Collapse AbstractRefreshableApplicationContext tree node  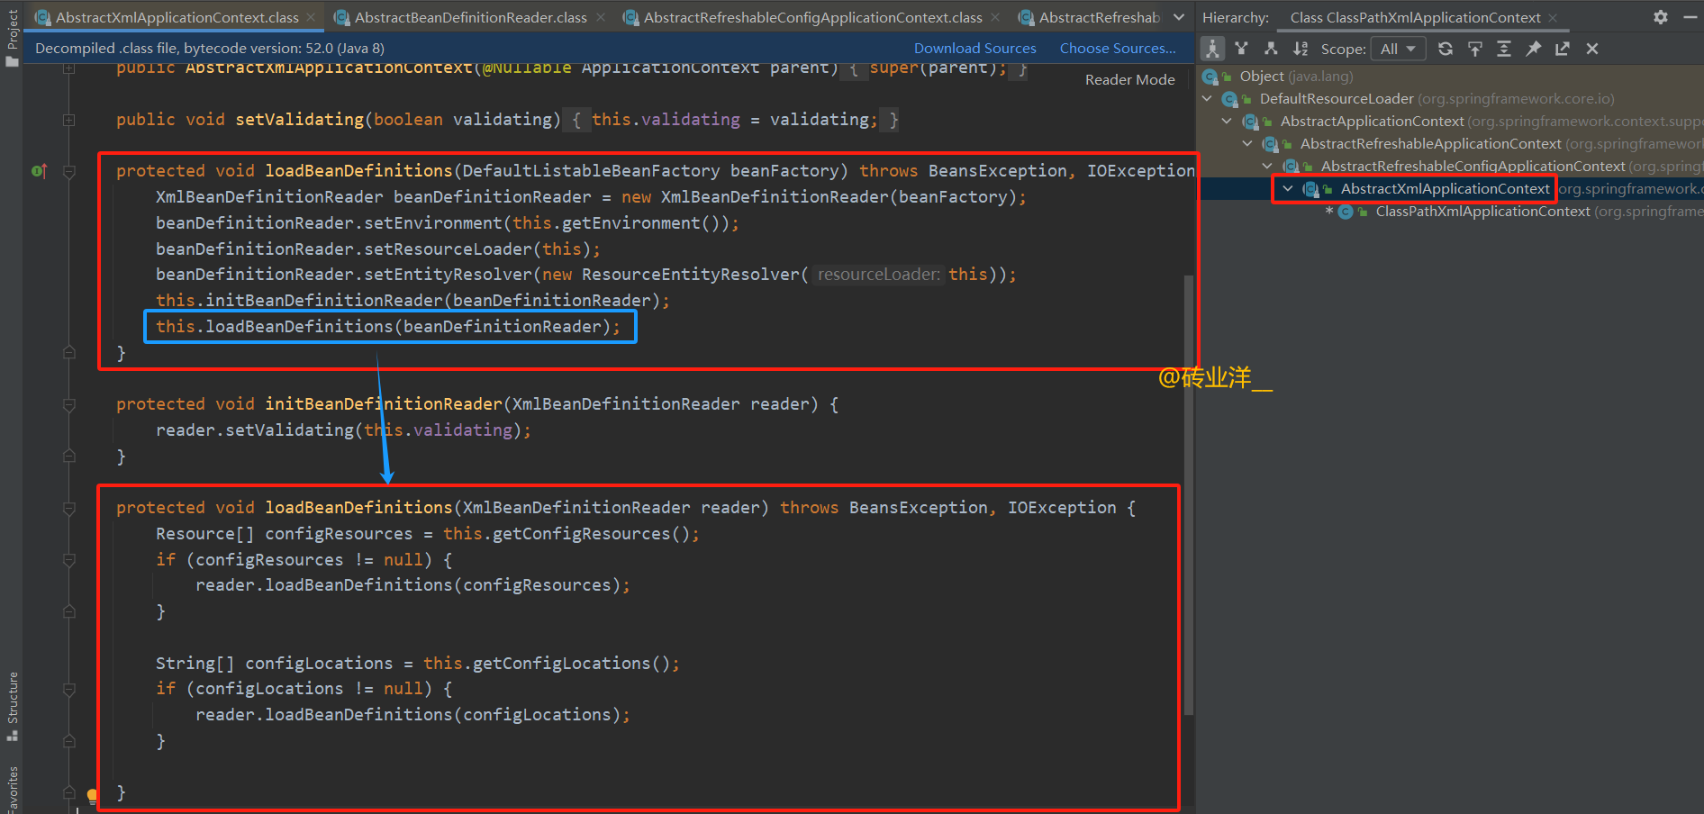tap(1247, 144)
